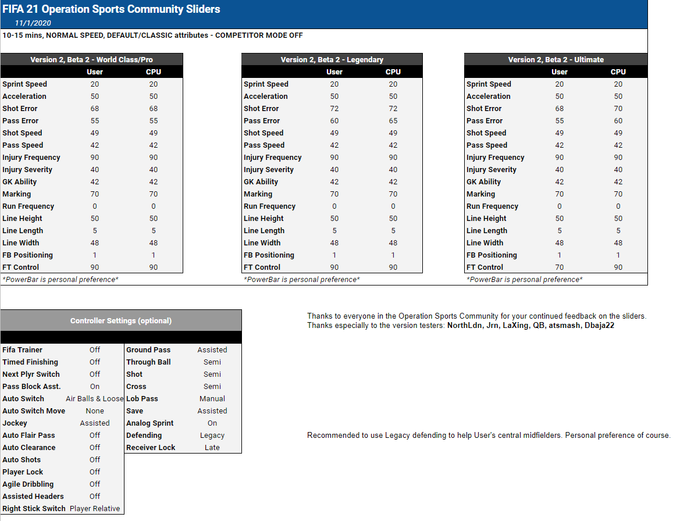This screenshot has height=521, width=673.
Task: Select the Controller Settings (optional) header
Action: point(121,320)
